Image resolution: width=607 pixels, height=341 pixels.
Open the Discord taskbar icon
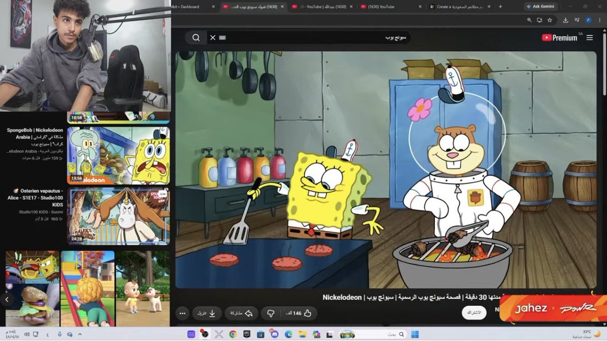[275, 334]
